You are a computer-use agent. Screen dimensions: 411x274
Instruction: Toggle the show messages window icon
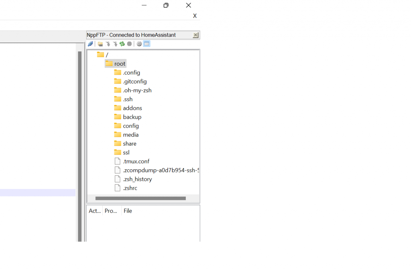147,44
